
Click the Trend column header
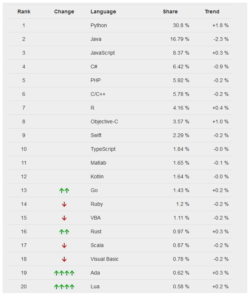coord(212,12)
